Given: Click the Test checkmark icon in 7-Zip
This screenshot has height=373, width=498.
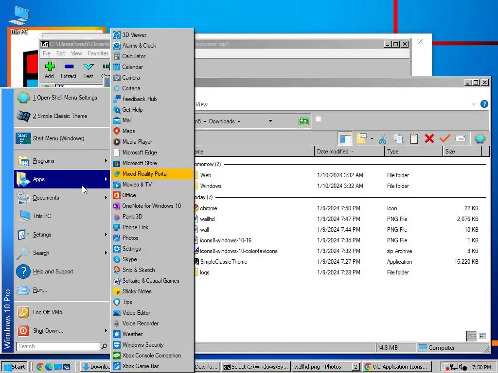Looking at the screenshot, I should point(89,66).
